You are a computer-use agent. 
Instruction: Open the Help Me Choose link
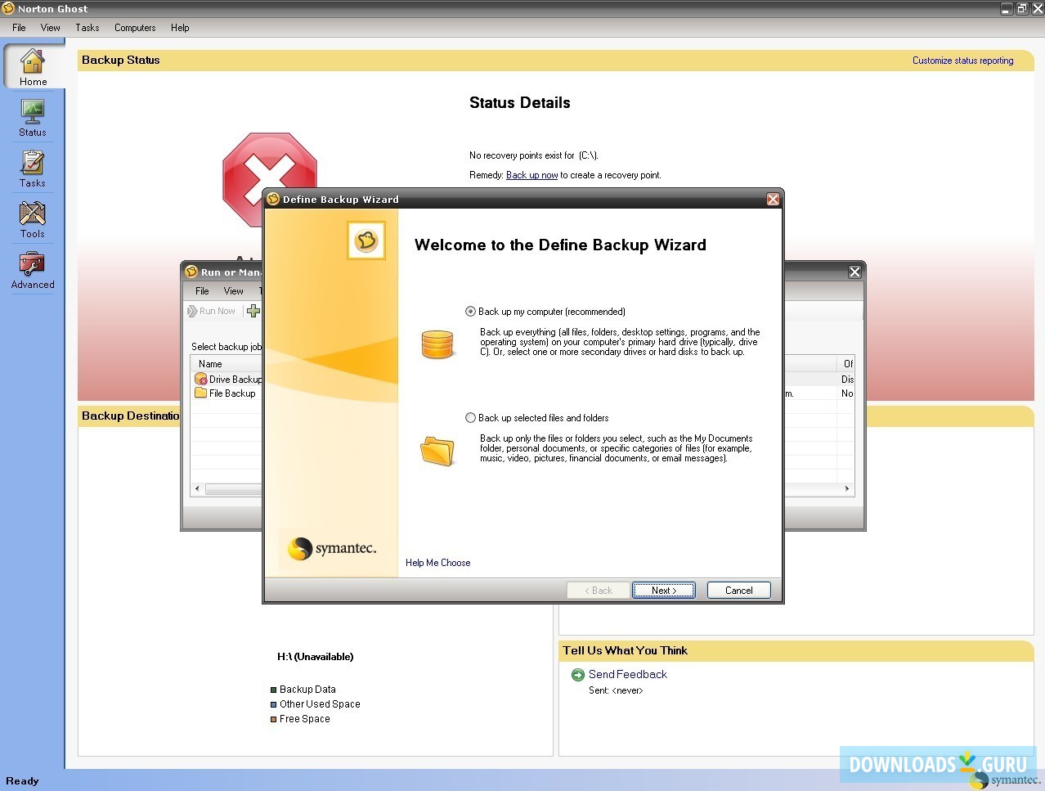pyautogui.click(x=437, y=563)
